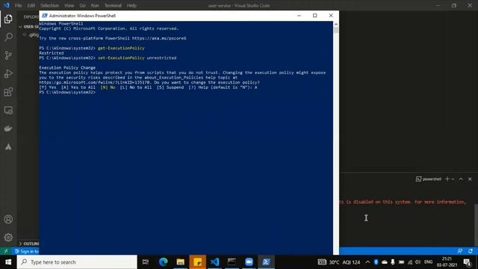Open the Source Control view in VS Code

8,55
